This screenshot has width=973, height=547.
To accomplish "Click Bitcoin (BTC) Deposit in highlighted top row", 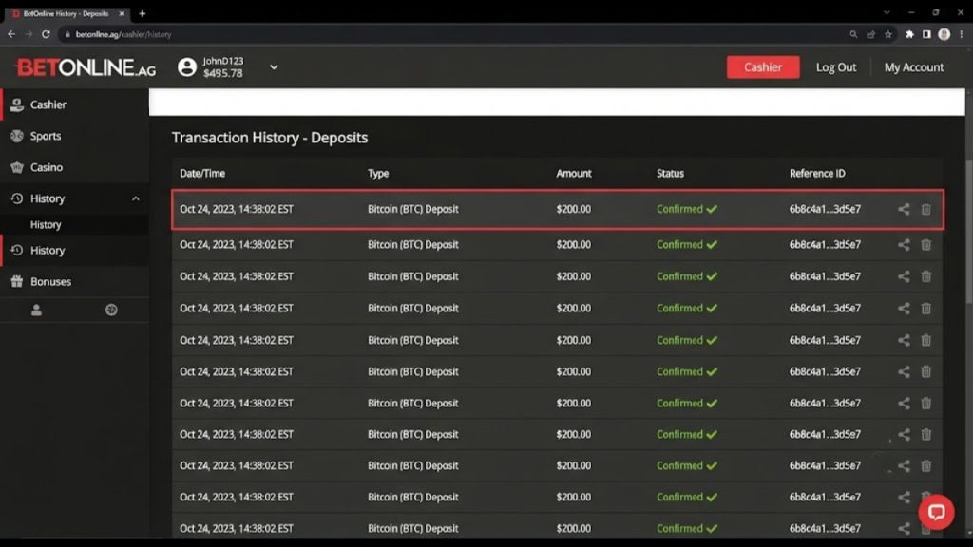I will pyautogui.click(x=412, y=210).
